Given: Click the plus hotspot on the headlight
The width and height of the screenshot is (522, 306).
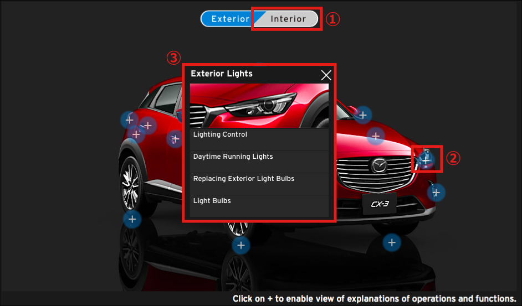Looking at the screenshot, I should coord(426,159).
